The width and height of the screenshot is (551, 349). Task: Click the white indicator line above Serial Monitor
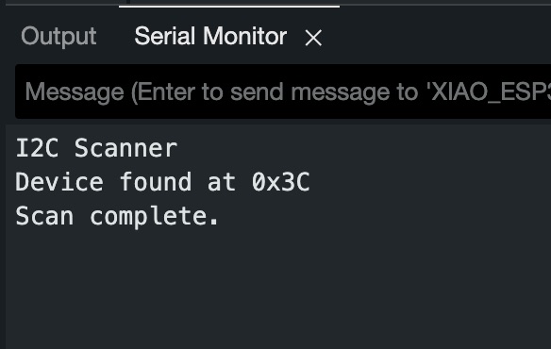pos(229,6)
